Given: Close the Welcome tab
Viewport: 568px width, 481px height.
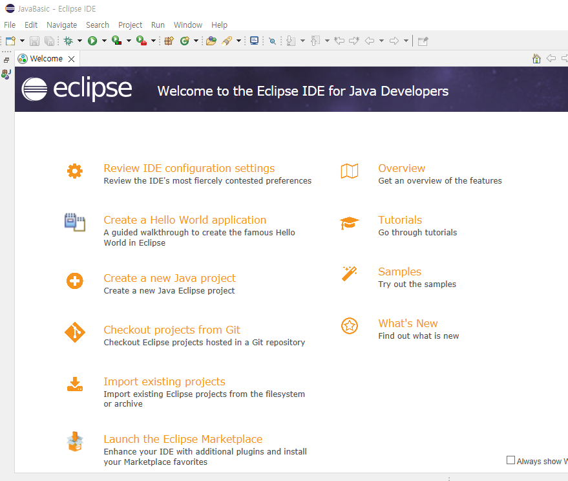Looking at the screenshot, I should pos(72,59).
